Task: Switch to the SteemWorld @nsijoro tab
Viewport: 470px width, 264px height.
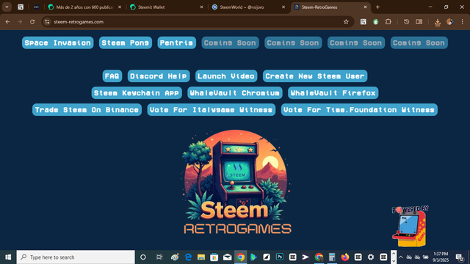Action: [247, 7]
